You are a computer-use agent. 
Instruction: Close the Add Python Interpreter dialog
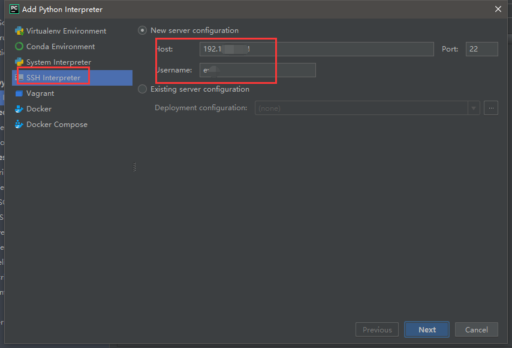pyautogui.click(x=498, y=9)
